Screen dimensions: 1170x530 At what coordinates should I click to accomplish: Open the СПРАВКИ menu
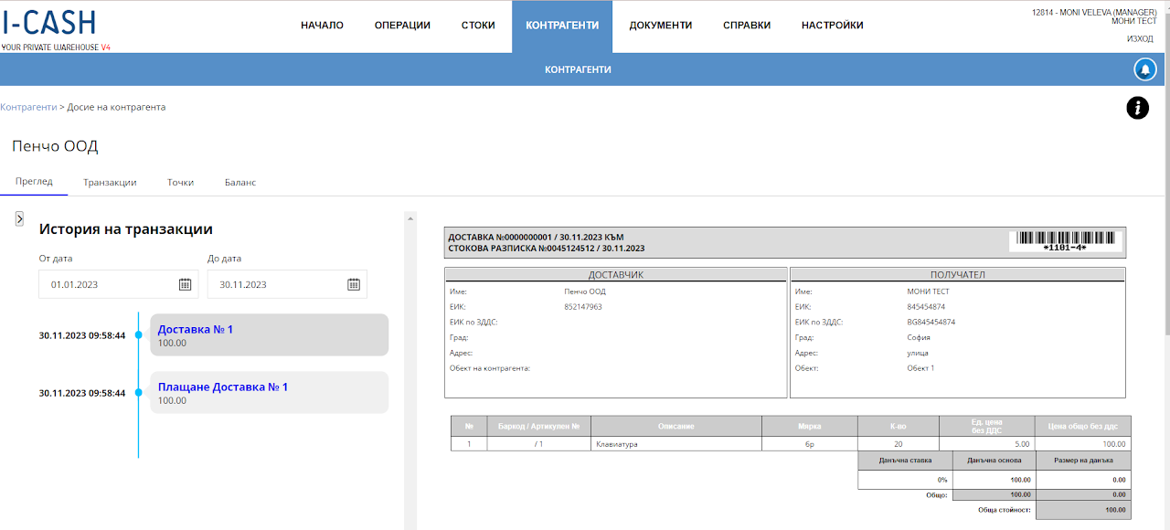click(x=747, y=26)
